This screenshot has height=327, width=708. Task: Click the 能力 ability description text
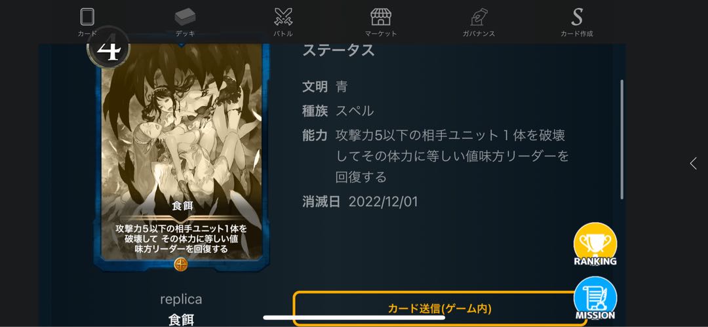coord(452,156)
